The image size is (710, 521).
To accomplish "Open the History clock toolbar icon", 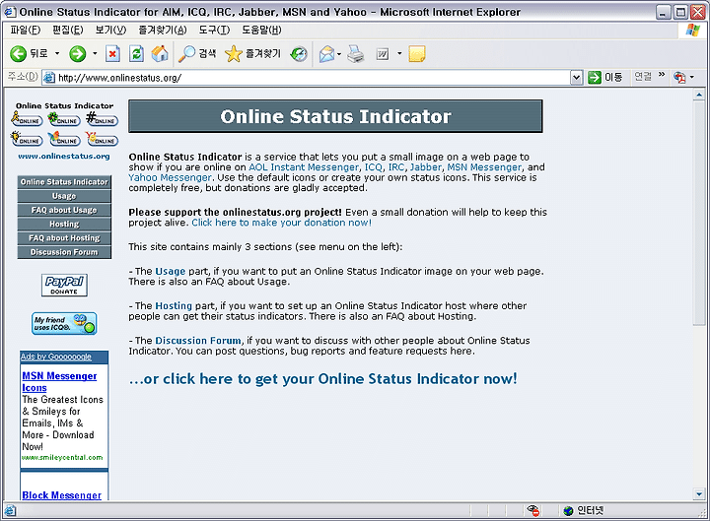I will click(x=299, y=54).
